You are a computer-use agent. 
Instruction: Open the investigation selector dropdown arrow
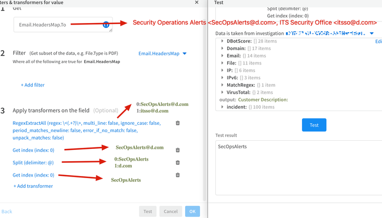[372, 33]
